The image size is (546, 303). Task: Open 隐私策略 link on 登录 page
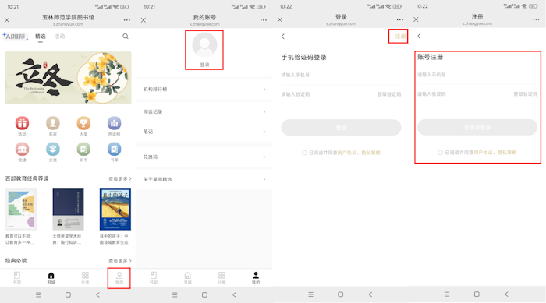pos(370,153)
